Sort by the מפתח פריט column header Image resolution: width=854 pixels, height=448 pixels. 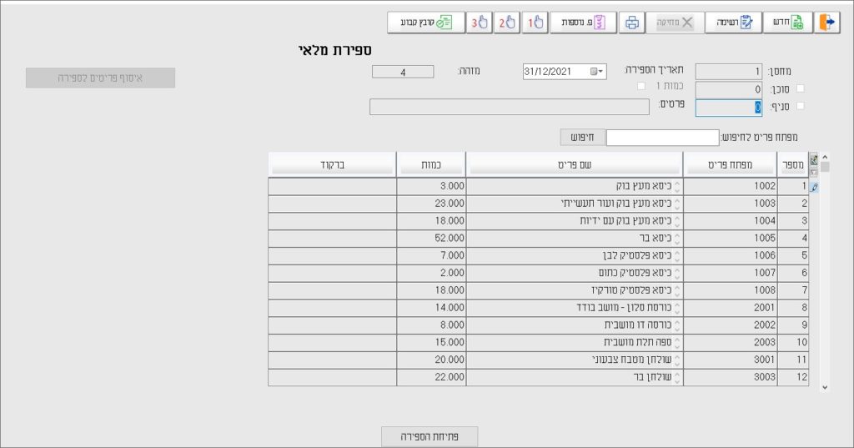[730, 164]
